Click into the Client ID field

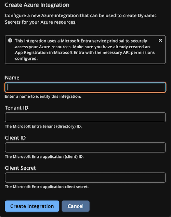[85, 147]
